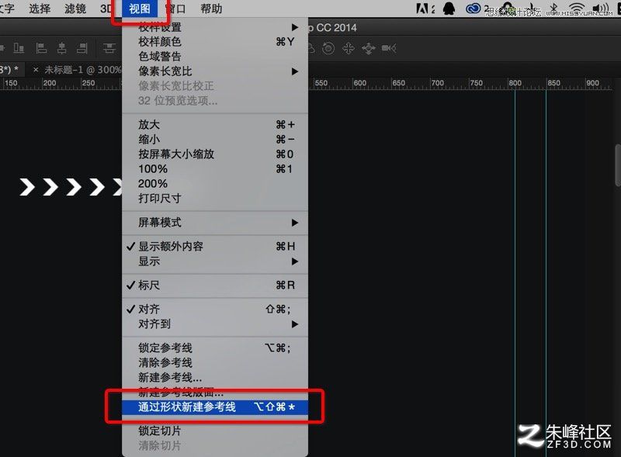The height and width of the screenshot is (457, 621).
Task: Select 按屏幕大小缩放 option
Action: [215, 154]
